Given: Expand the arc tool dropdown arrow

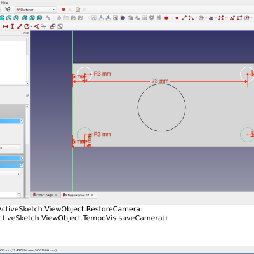Looking at the screenshot, I should (196, 18).
